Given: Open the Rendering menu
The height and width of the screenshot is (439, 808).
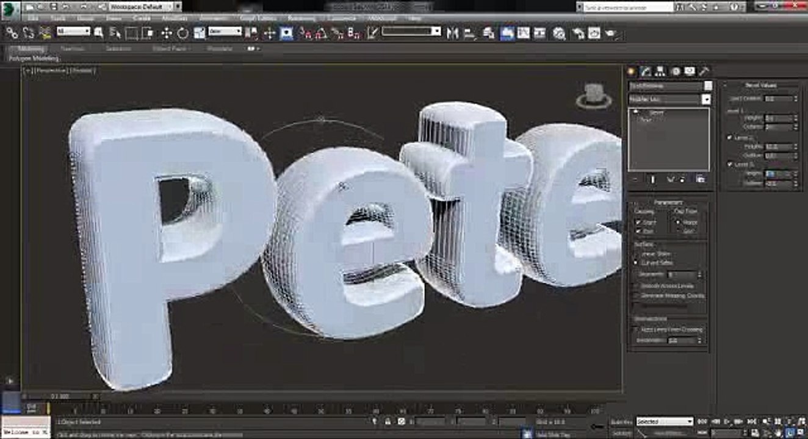Looking at the screenshot, I should coord(301,18).
